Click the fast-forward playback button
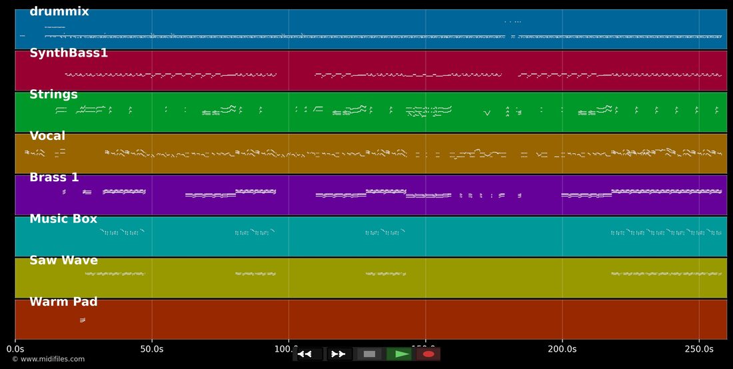The height and width of the screenshot is (369, 733). [x=339, y=354]
